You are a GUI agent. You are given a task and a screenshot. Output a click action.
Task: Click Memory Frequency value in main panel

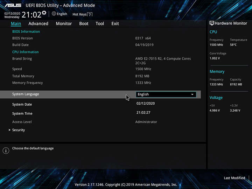pyautogui.click(x=143, y=83)
